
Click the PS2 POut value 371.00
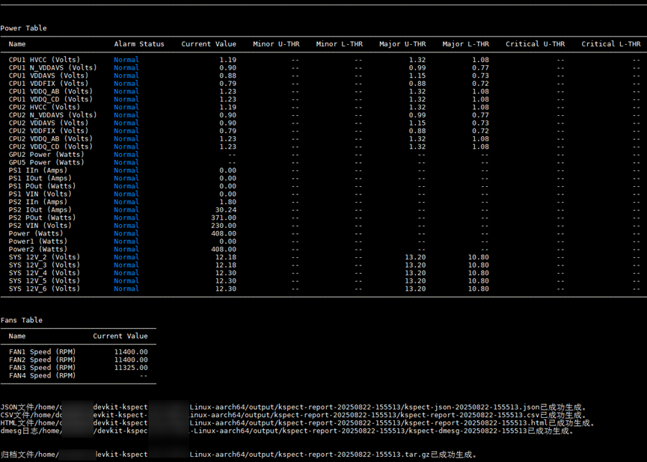click(x=224, y=218)
